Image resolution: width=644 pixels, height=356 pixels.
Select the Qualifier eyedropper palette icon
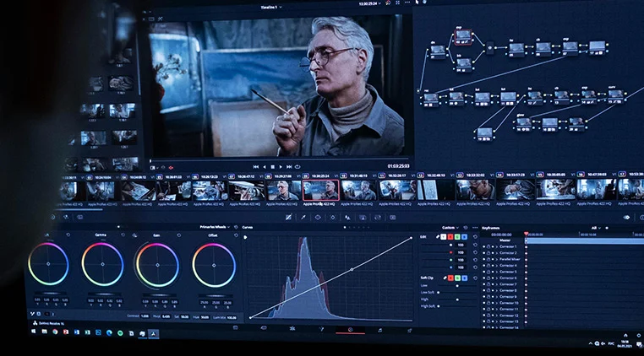303,217
